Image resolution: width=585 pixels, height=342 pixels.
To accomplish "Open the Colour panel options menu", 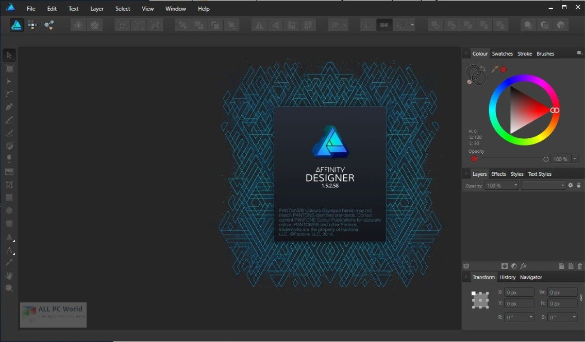I will click(x=579, y=53).
